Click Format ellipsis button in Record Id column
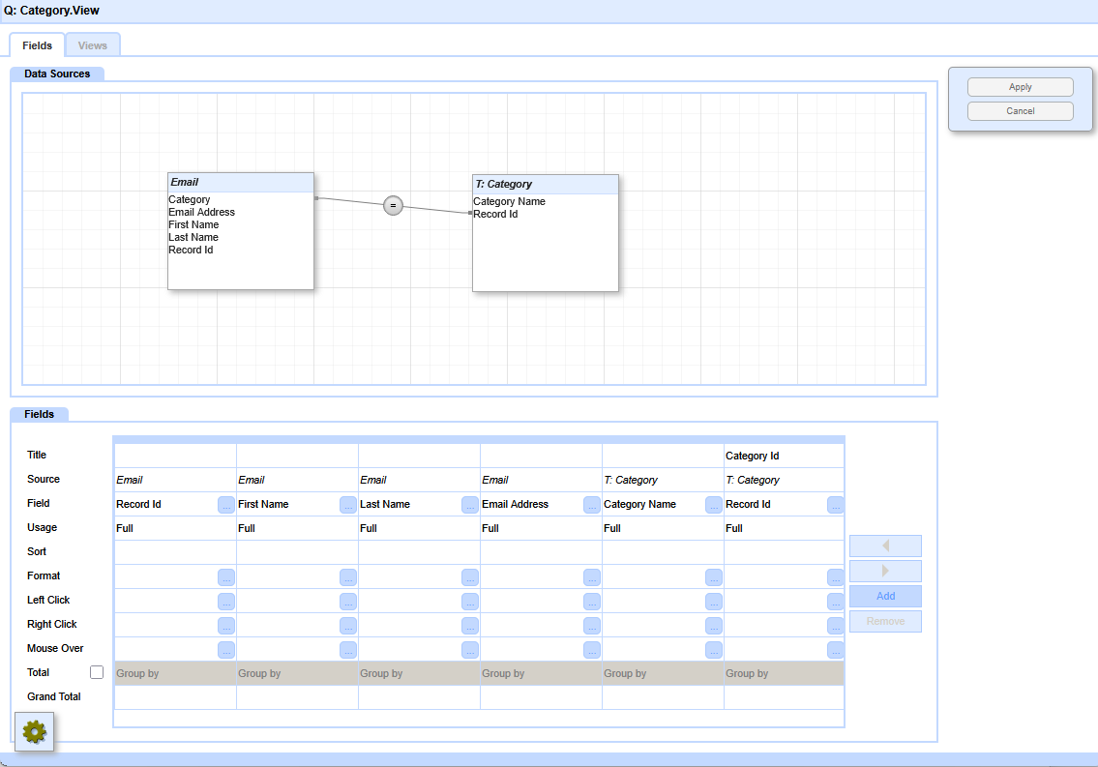This screenshot has height=767, width=1098. [x=225, y=576]
